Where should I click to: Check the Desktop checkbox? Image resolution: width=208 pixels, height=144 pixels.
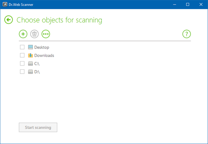(22, 47)
